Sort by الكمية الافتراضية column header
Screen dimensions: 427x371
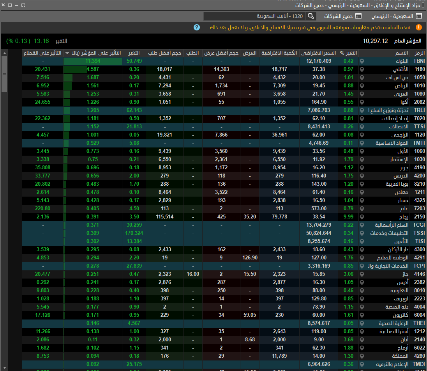(279, 53)
